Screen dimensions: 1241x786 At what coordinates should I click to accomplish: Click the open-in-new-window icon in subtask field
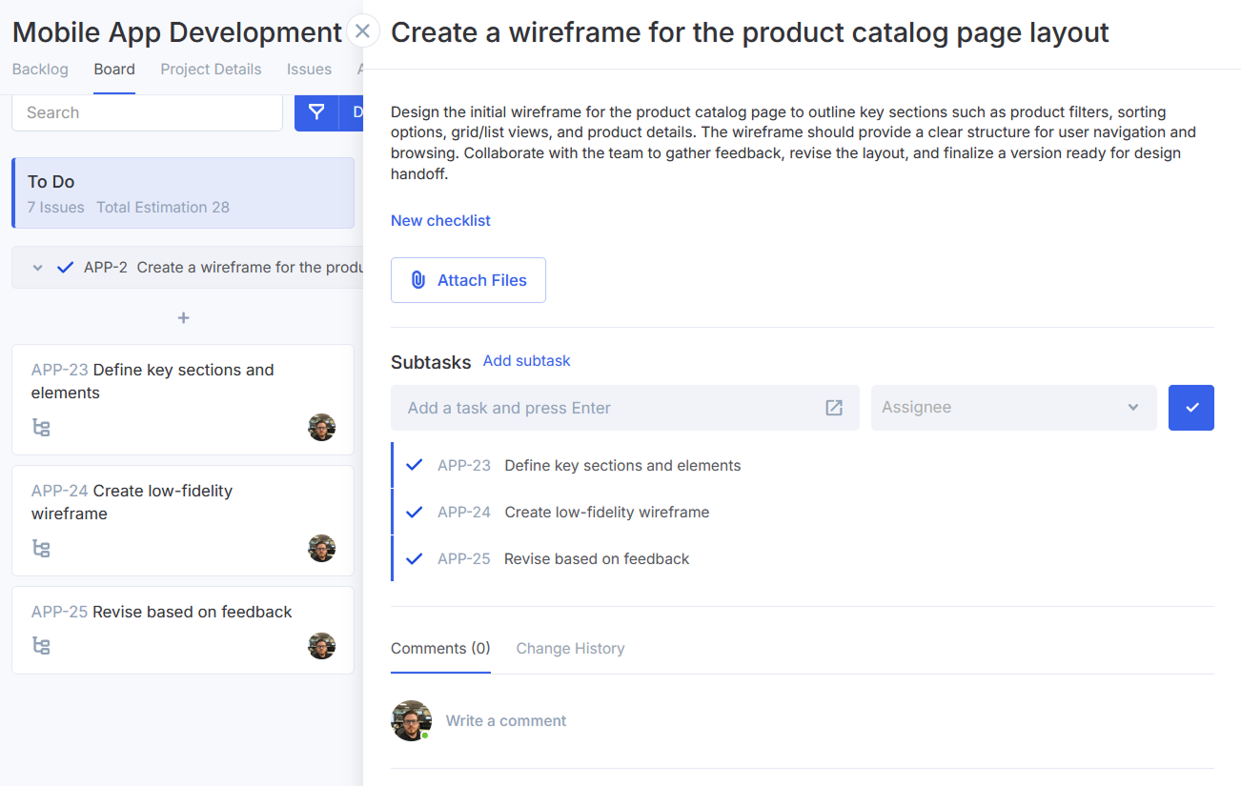coord(834,408)
